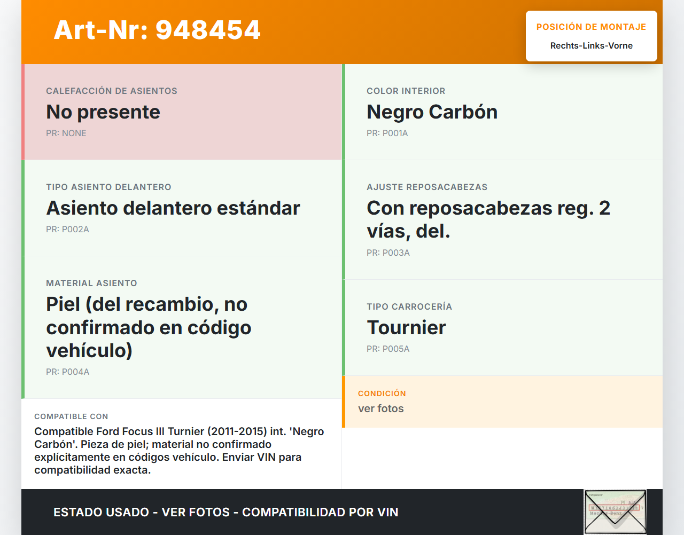Click the Asiento delantero estándar value
Screen dimensions: 684x535
173,208
